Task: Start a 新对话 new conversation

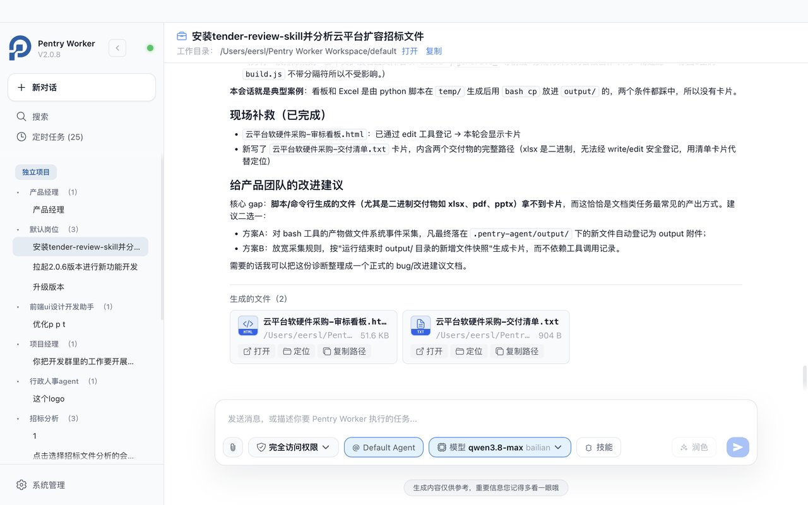Action: pyautogui.click(x=81, y=87)
